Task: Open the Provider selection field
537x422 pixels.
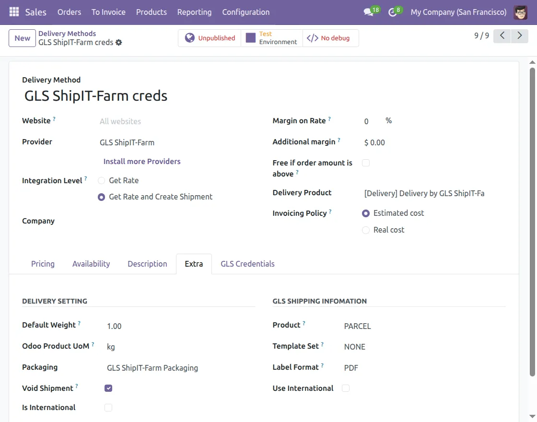Action: pyautogui.click(x=176, y=142)
